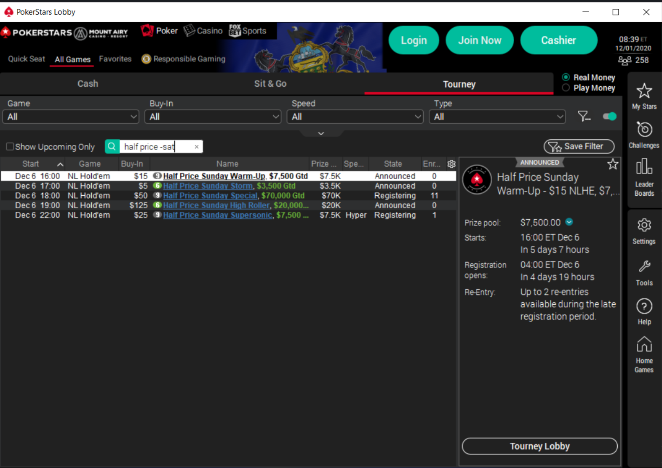Open Quick Seat menu
The width and height of the screenshot is (662, 468).
27,59
